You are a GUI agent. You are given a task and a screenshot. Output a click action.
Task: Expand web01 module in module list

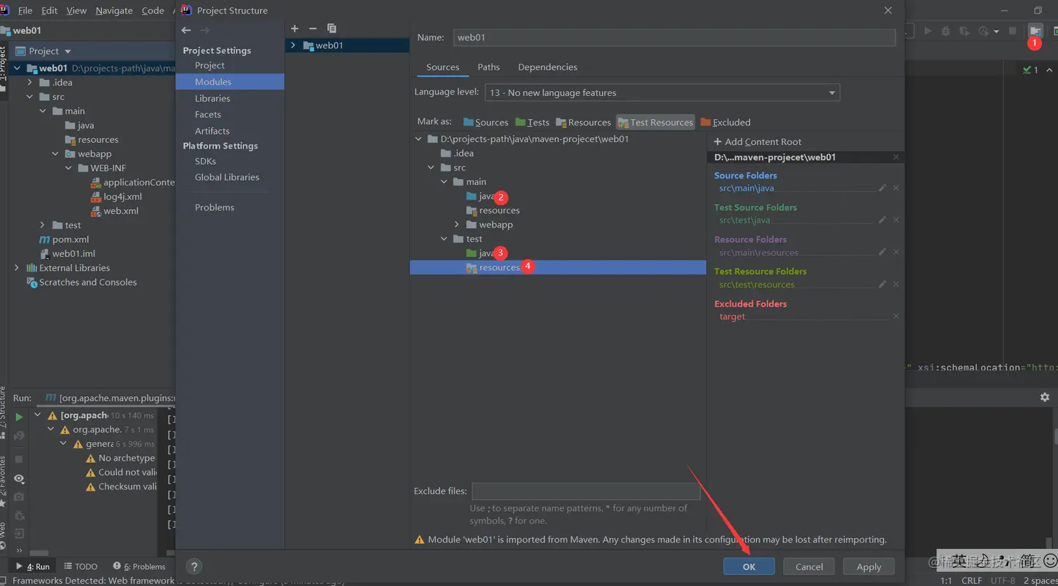tap(293, 46)
